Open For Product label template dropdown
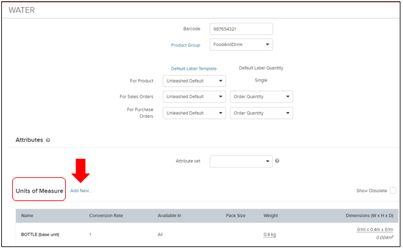Image resolution: width=403 pixels, height=249 pixels. (x=194, y=81)
